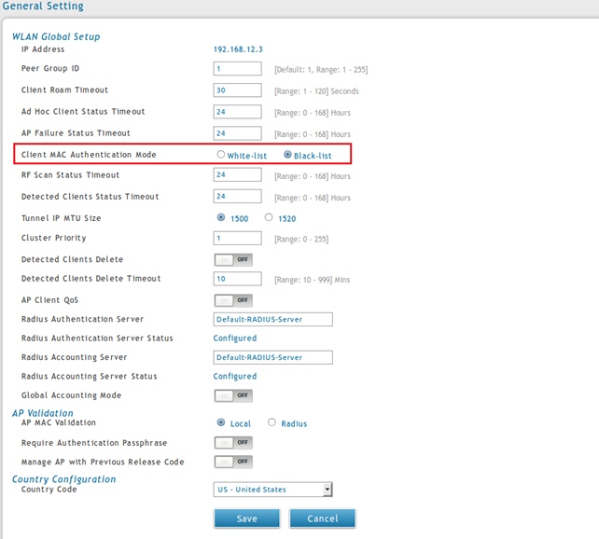Screen dimensions: 599x539
Task: Enable AP Client QoS toggle
Action: pos(233,300)
